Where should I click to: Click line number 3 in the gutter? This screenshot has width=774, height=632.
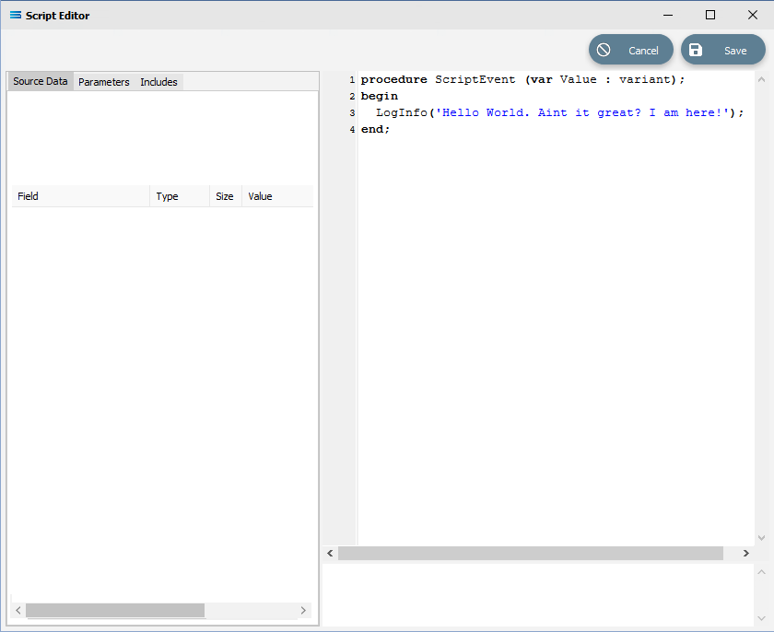click(352, 113)
